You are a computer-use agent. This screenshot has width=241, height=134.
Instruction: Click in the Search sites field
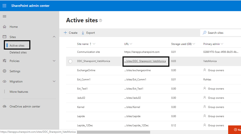(221, 33)
